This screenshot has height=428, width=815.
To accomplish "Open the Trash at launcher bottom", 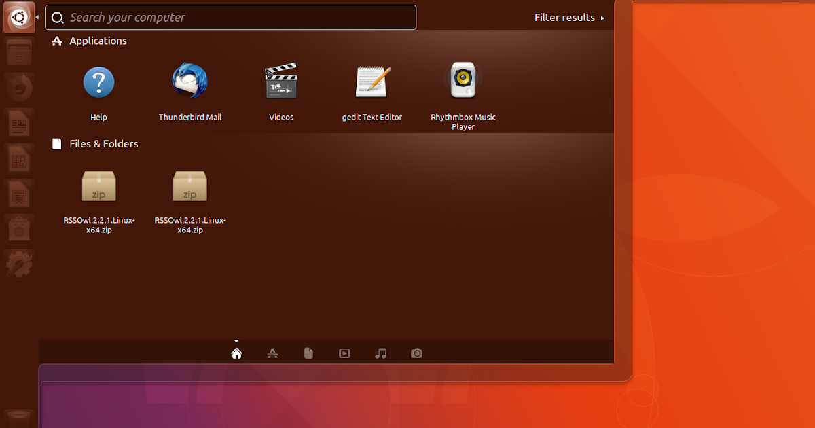I will pos(19,418).
